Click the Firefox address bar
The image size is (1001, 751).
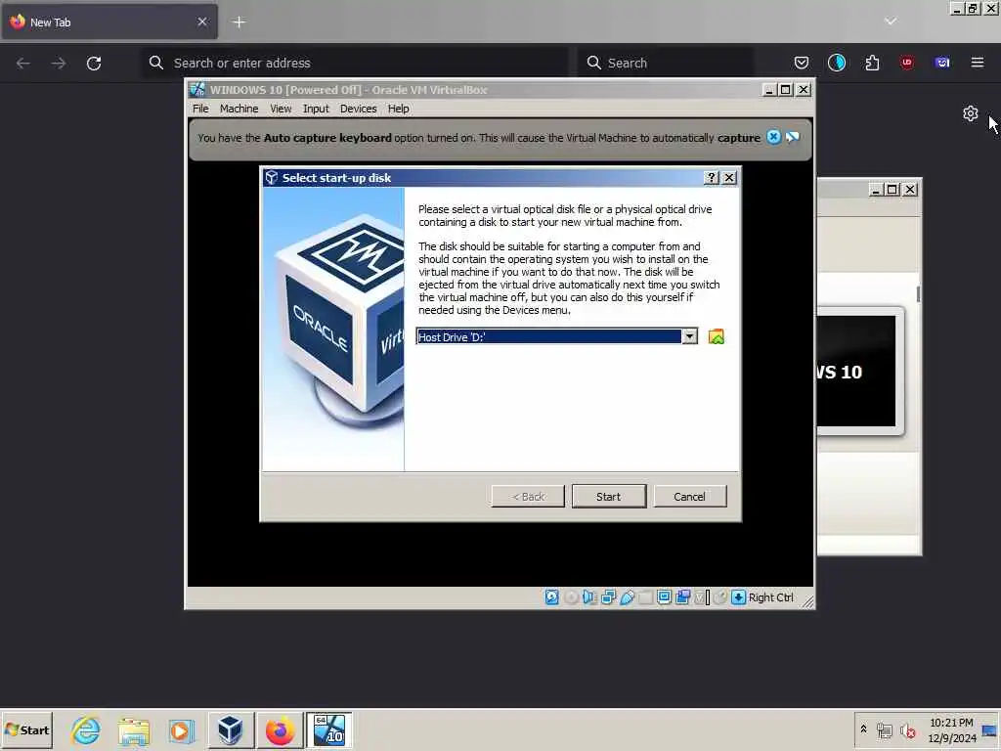click(x=356, y=63)
